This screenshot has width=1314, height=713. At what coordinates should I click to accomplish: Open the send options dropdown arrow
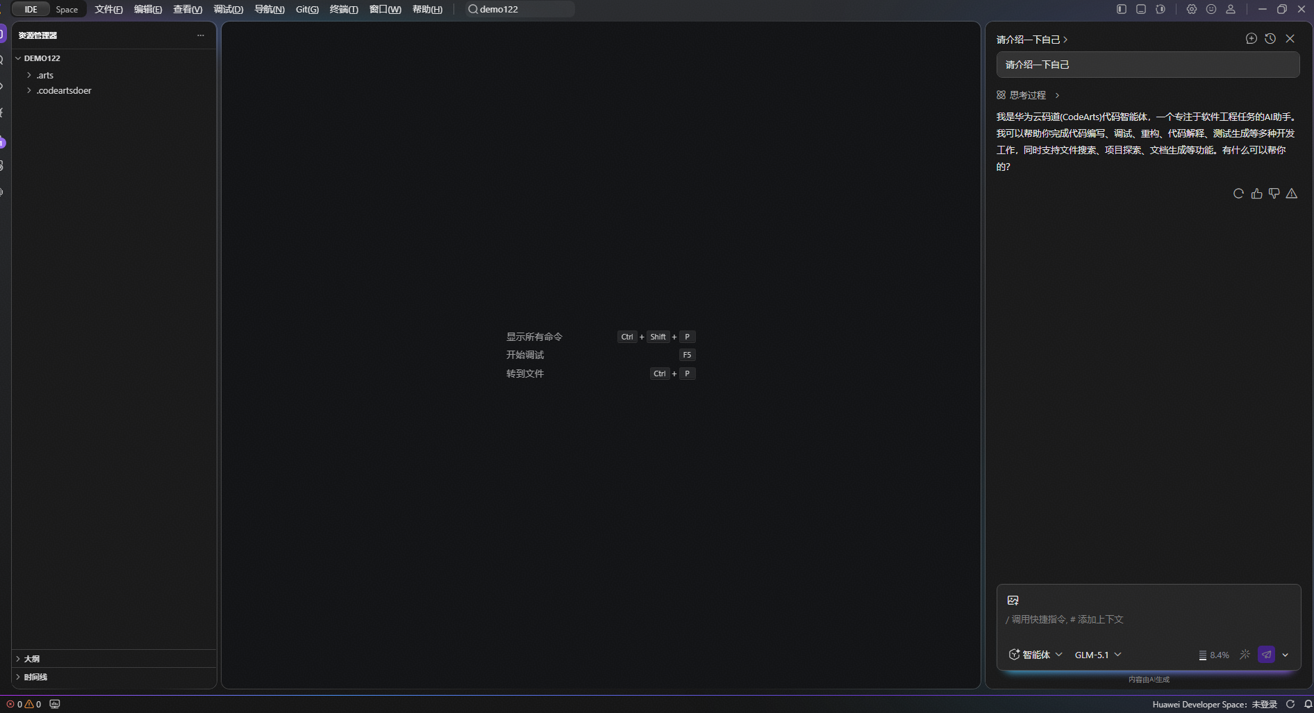click(x=1286, y=655)
